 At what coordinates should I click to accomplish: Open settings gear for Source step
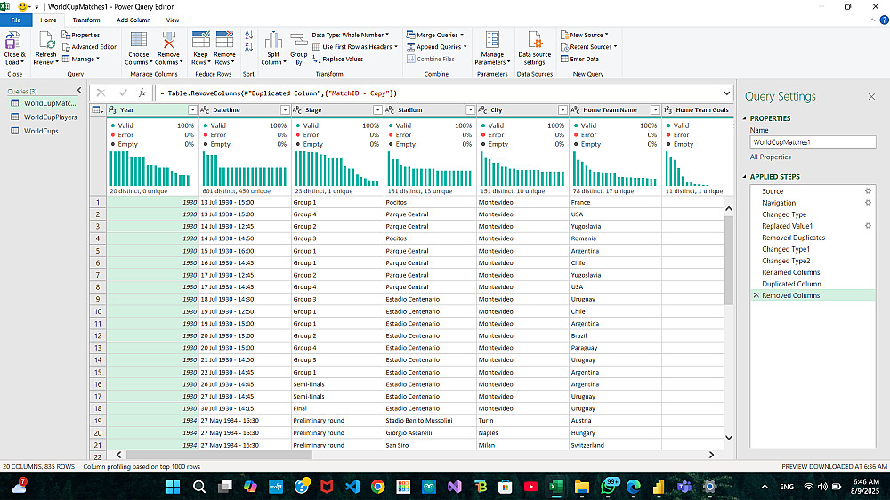[x=868, y=191]
